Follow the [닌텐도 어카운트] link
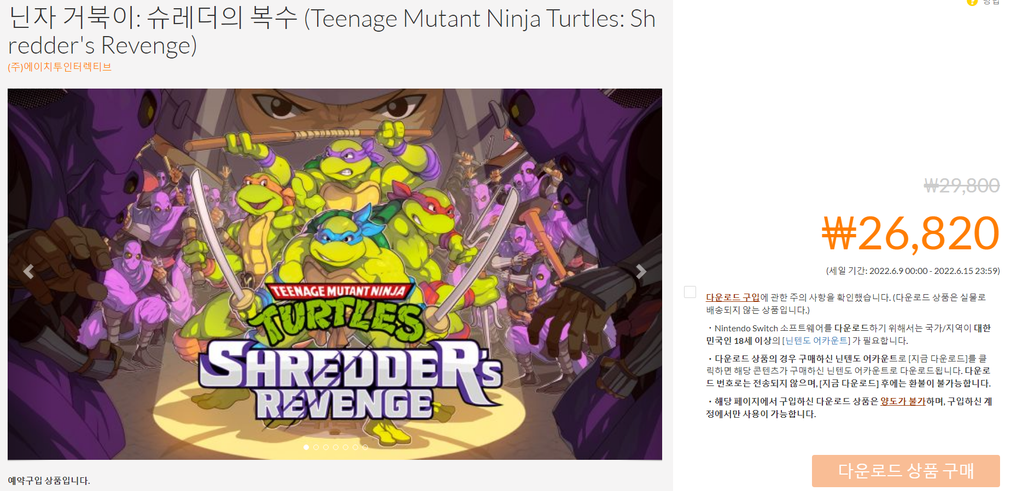The width and height of the screenshot is (1011, 491). coord(816,341)
